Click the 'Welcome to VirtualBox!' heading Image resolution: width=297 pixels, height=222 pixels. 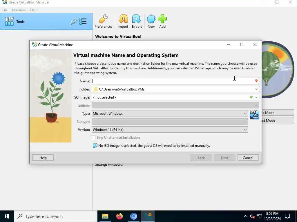coord(118,36)
